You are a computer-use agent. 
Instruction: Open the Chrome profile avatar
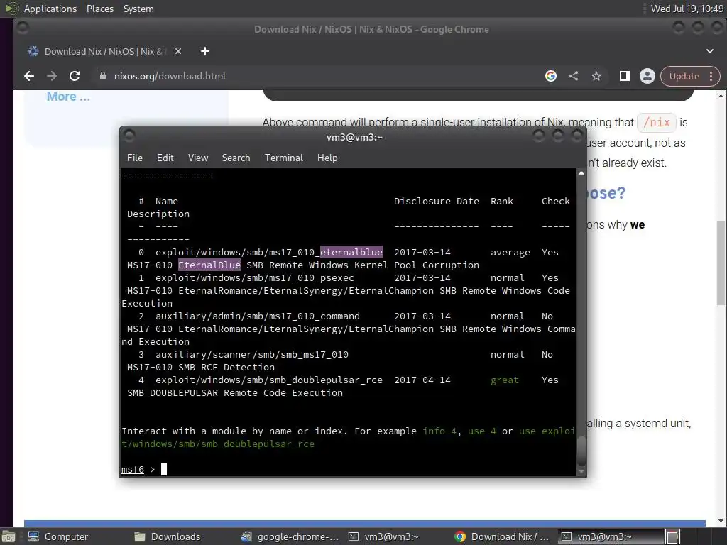[647, 76]
